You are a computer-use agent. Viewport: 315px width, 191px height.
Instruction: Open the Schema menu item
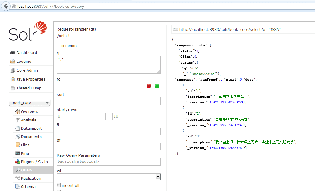click(x=28, y=187)
